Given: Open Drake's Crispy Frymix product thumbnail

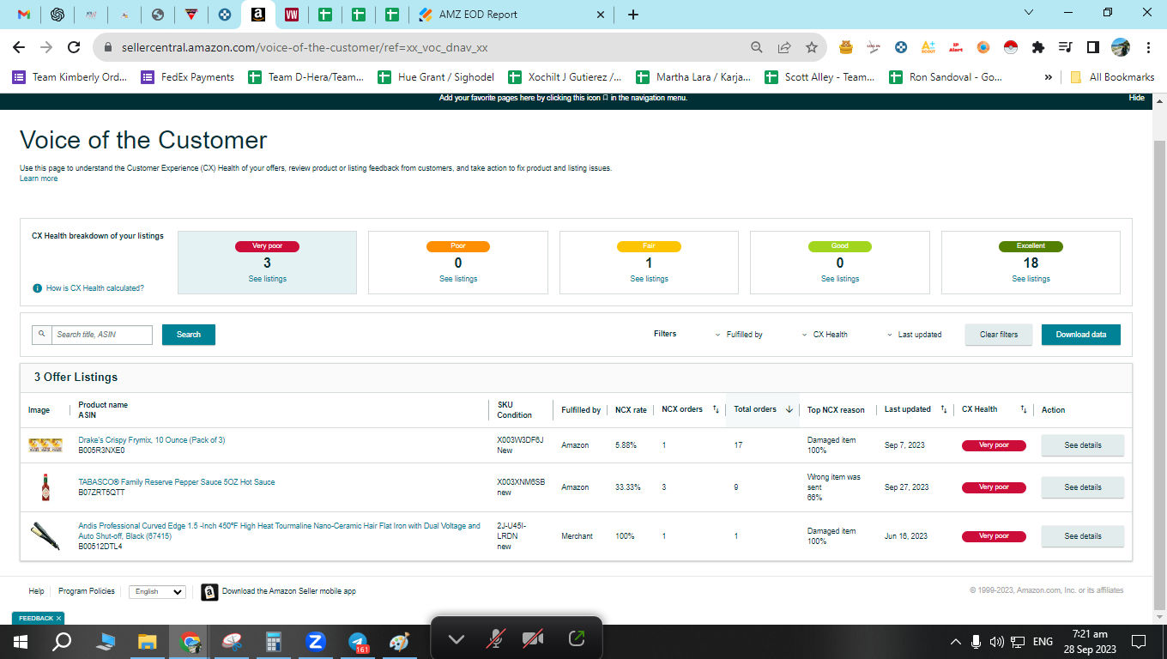Looking at the screenshot, I should 45,445.
